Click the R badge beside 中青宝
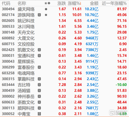Viewport: 129px width, 117px height. point(39,114)
